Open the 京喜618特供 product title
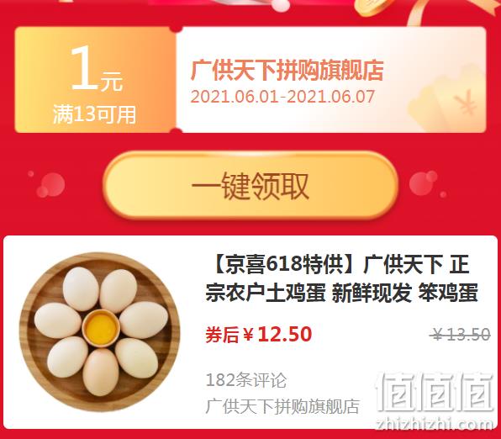 pyautogui.click(x=341, y=278)
